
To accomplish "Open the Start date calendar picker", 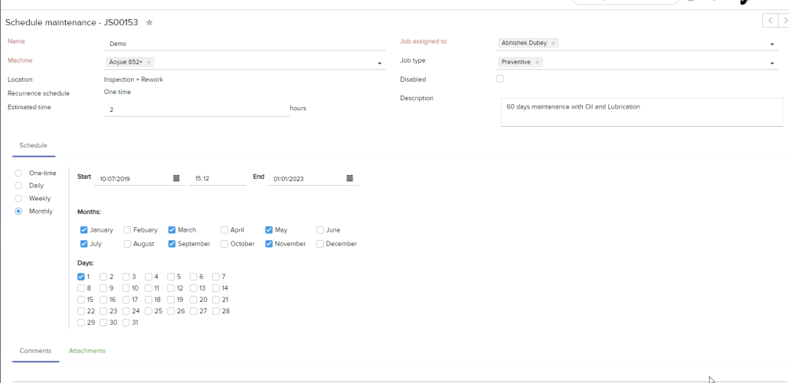I will pos(176,178).
